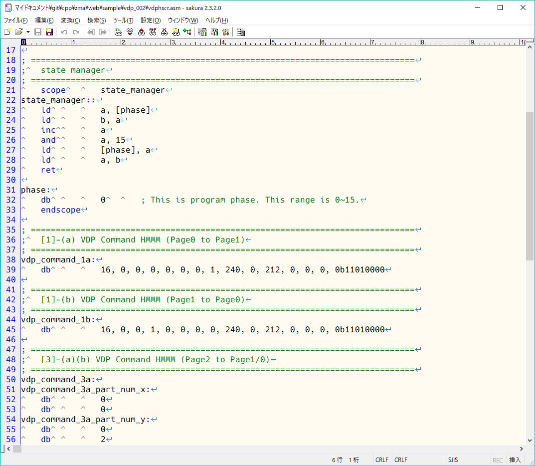Click the SJIS encoding status cell
Viewport: 535px width, 466px height.
(x=453, y=460)
